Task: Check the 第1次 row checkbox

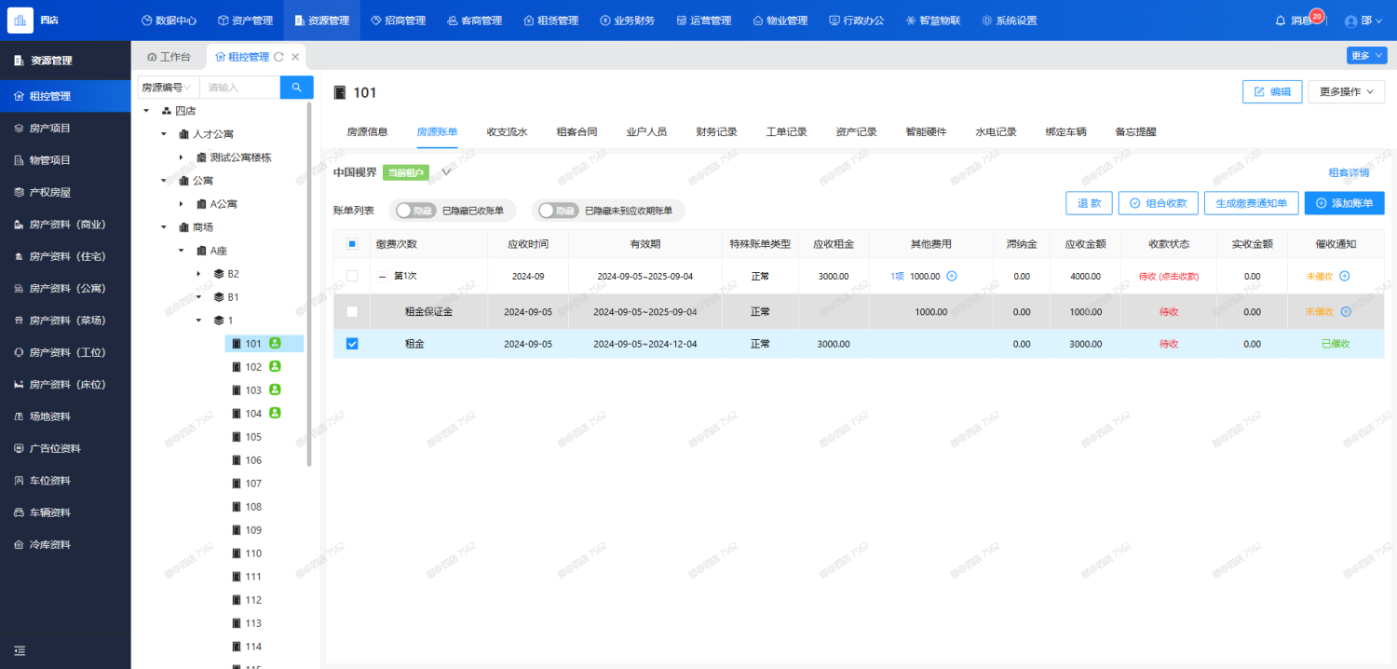Action: [352, 276]
